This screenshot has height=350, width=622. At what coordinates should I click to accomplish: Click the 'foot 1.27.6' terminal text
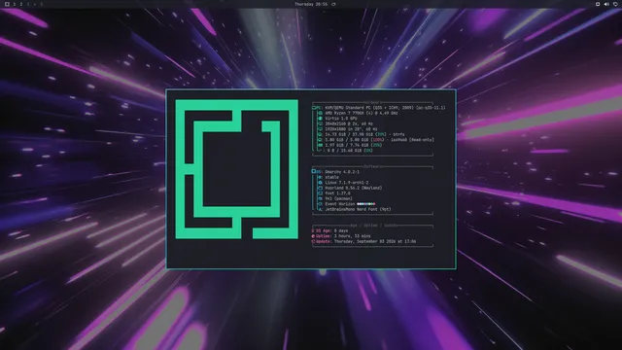337,193
